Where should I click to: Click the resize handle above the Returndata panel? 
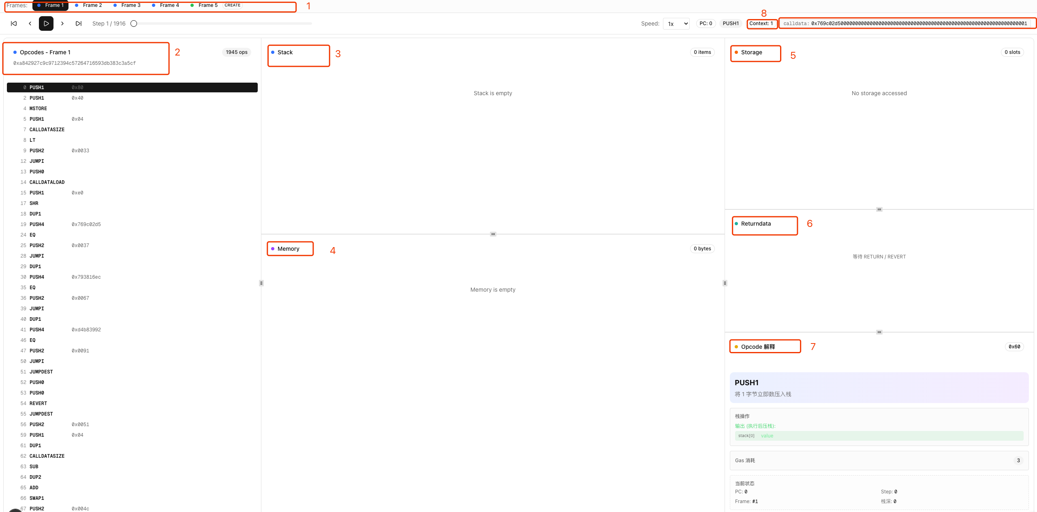click(879, 209)
